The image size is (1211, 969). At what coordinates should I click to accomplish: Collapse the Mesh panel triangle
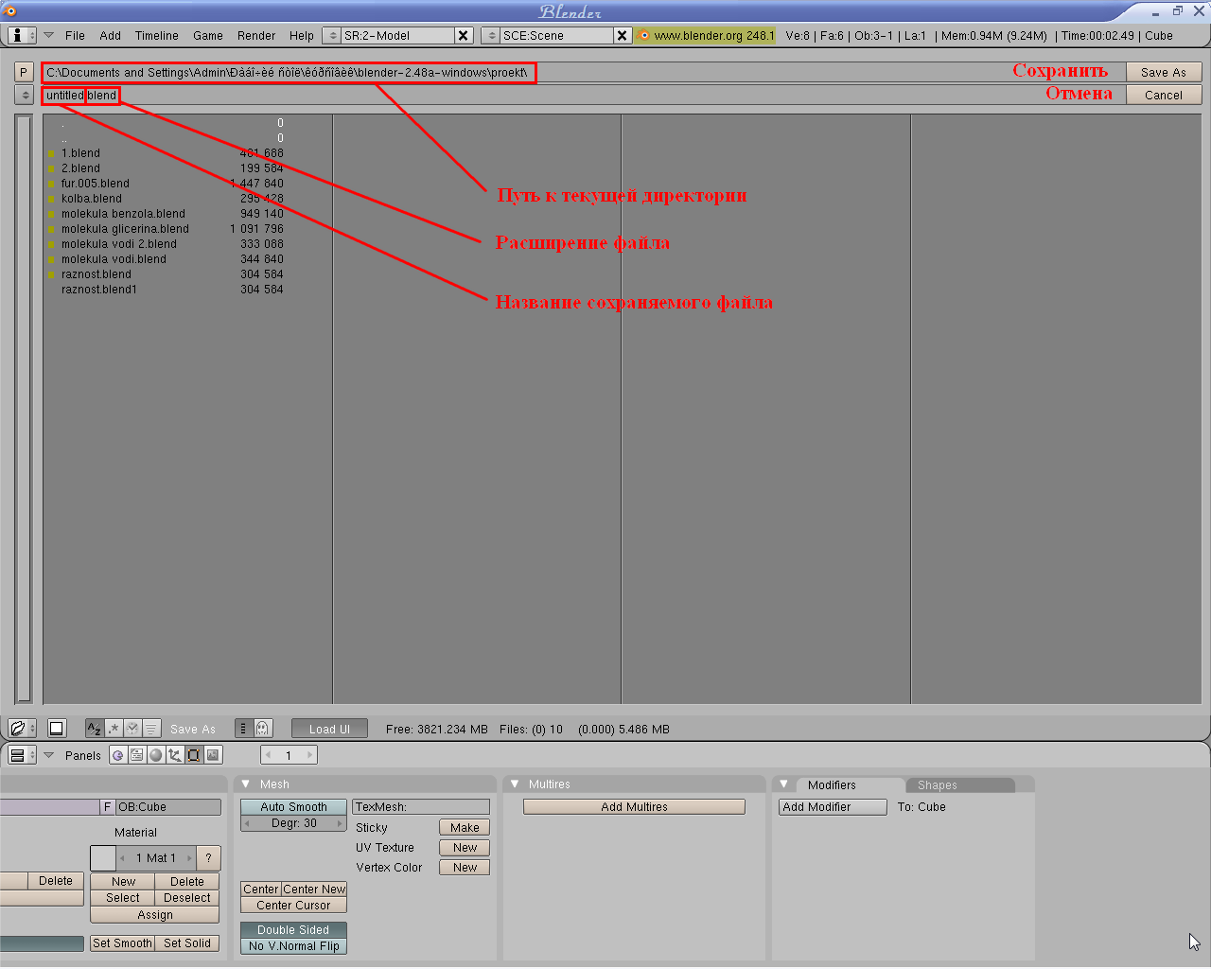[x=246, y=784]
